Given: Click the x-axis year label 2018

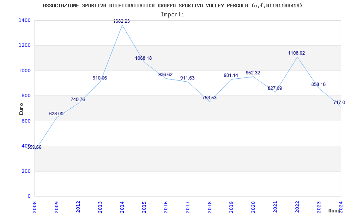Looking at the screenshot, I should pos(210,207).
